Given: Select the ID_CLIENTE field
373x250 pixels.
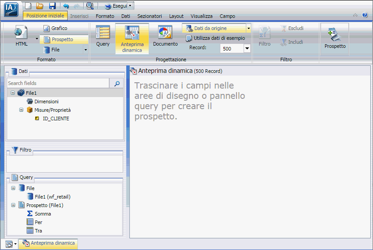Looking at the screenshot, I should coord(56,119).
